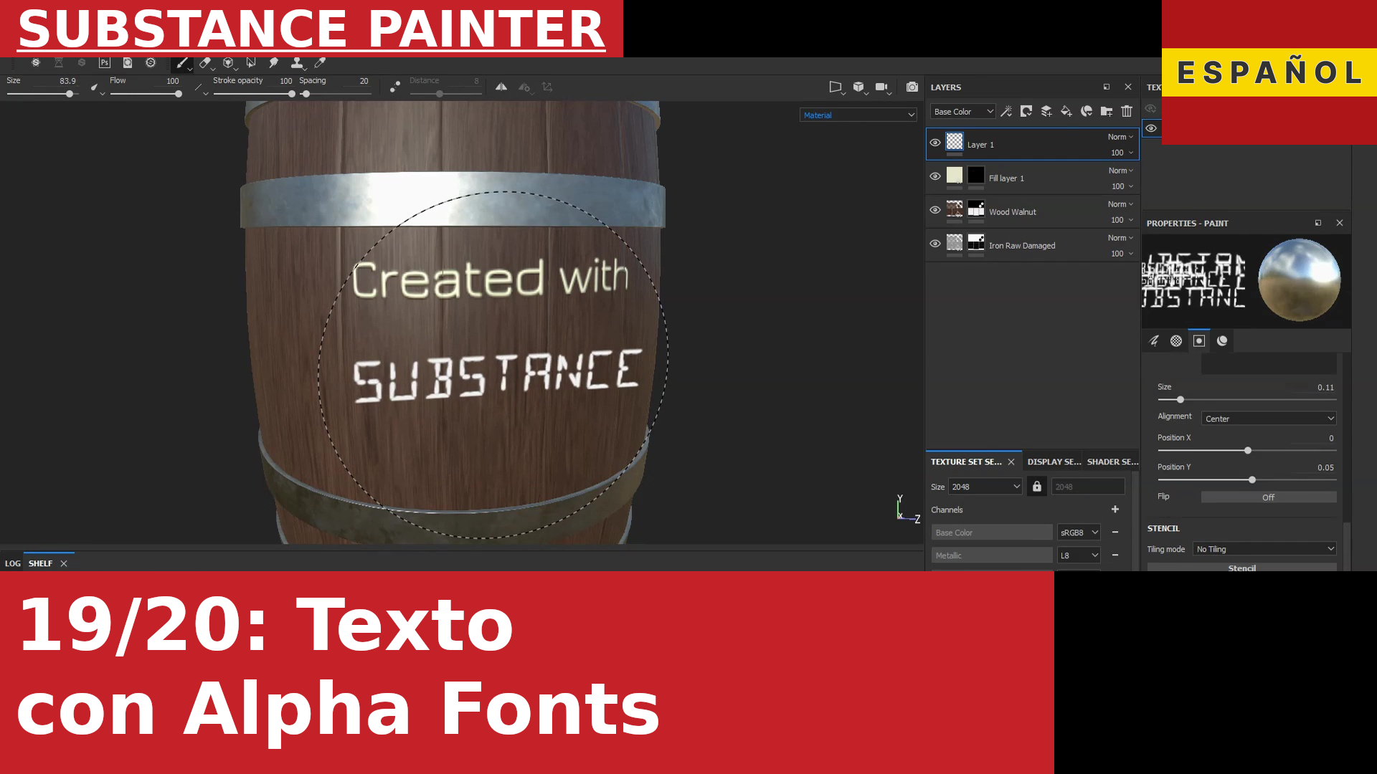This screenshot has width=1377, height=774.
Task: Add a new channel with plus button
Action: click(x=1115, y=510)
